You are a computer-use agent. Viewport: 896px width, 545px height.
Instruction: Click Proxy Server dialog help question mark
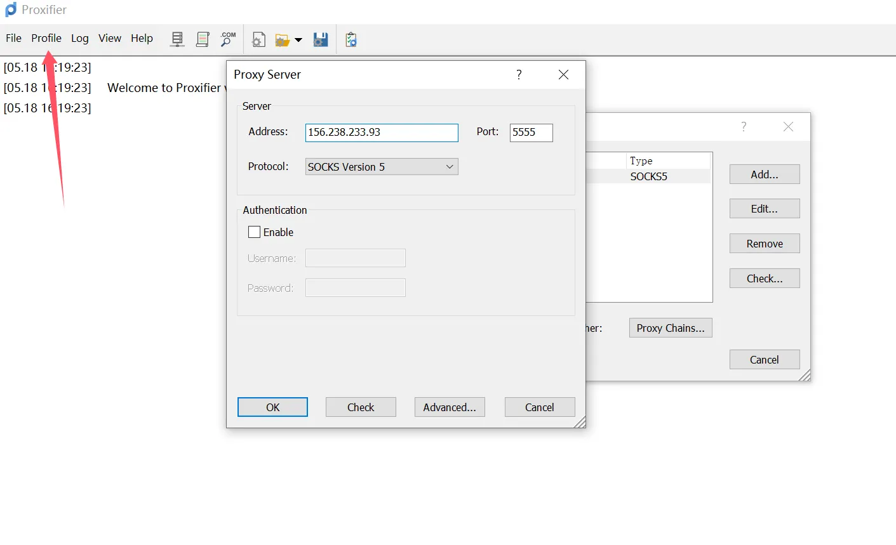coord(519,75)
